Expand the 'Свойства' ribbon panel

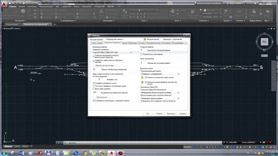click(204, 21)
